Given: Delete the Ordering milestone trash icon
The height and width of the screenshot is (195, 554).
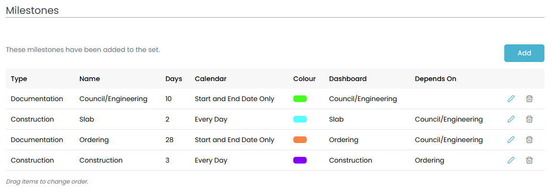Looking at the screenshot, I should 529,140.
